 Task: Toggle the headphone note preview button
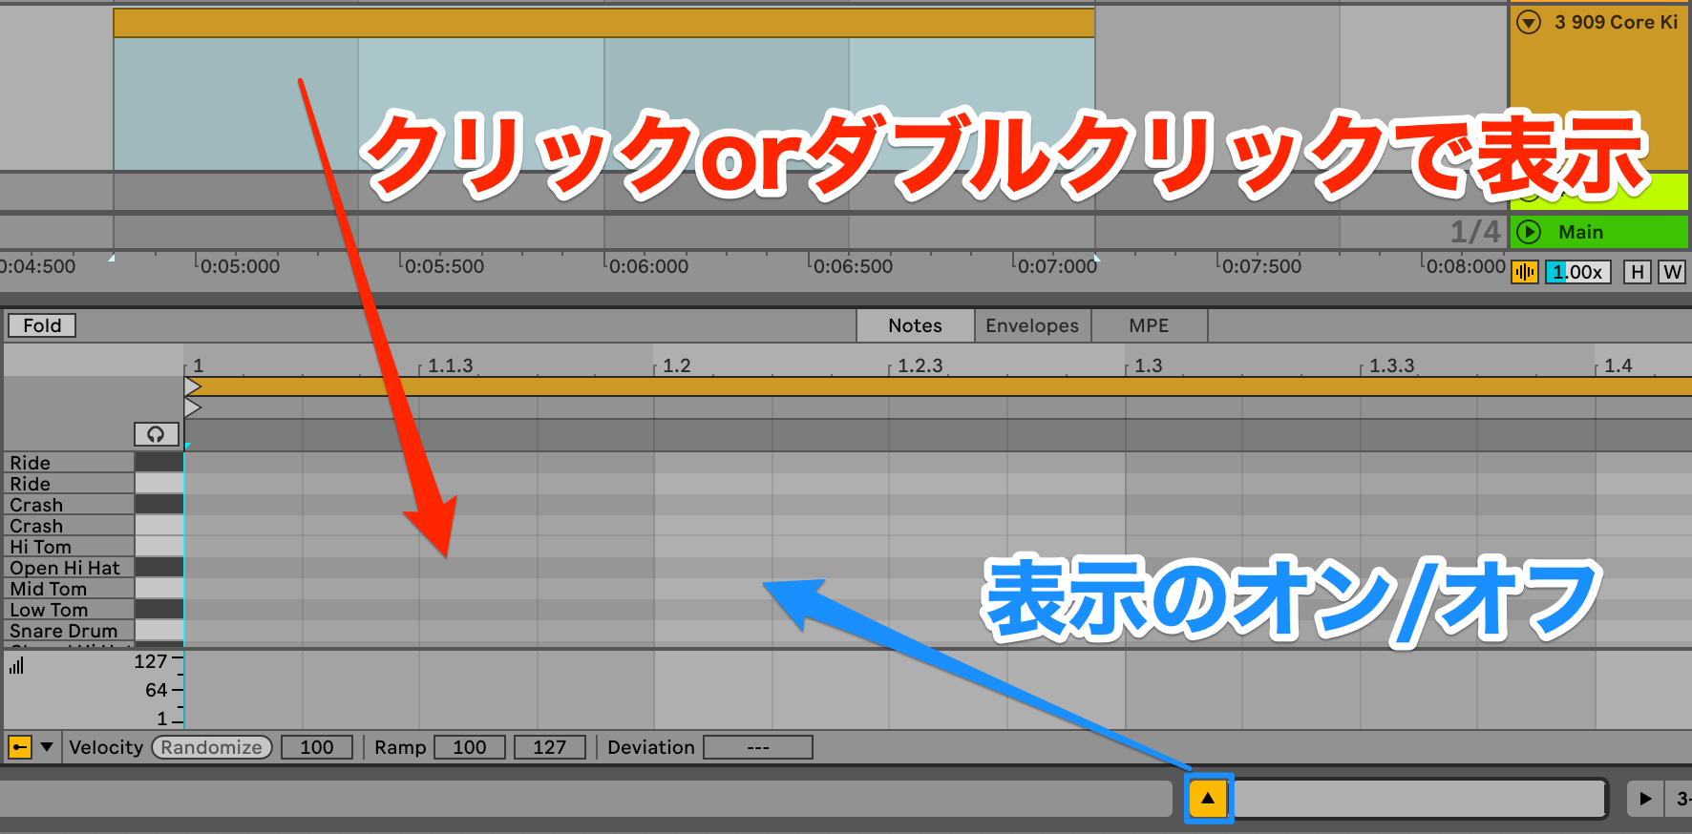click(156, 434)
